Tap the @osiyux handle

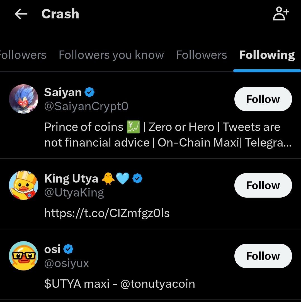coord(66,263)
